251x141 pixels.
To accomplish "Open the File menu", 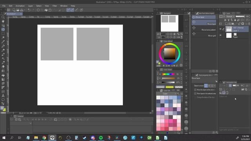I will pos(4,6).
